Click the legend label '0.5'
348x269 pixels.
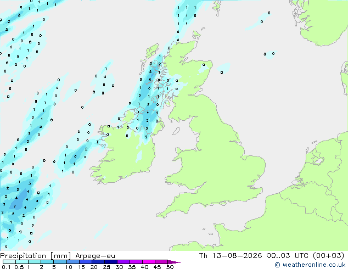coord(19,267)
